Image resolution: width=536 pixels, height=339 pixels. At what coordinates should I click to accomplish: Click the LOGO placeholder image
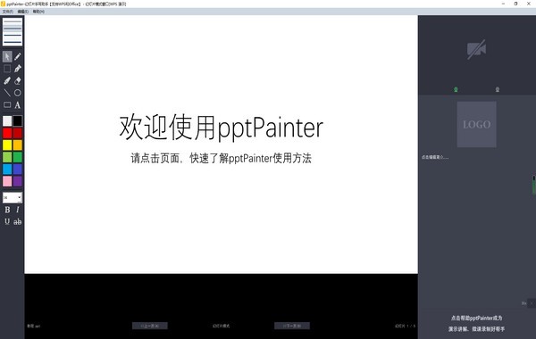[476, 124]
